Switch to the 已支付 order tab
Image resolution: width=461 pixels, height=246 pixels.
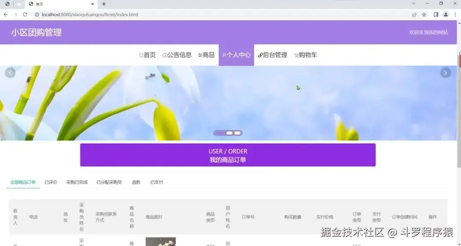(156, 182)
